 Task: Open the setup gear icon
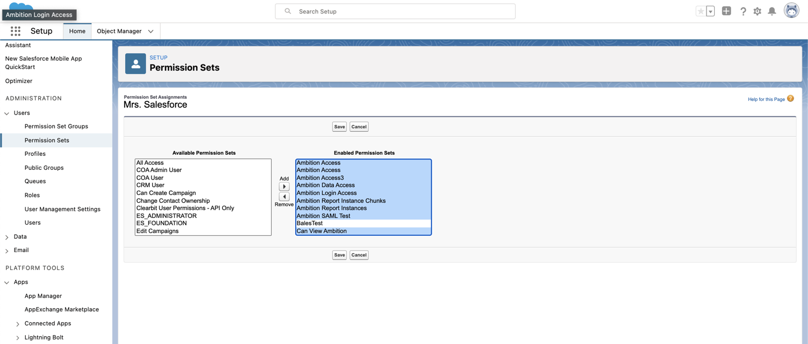(757, 11)
